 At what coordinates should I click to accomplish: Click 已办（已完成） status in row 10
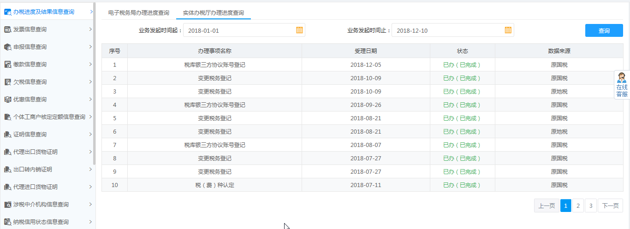point(463,185)
